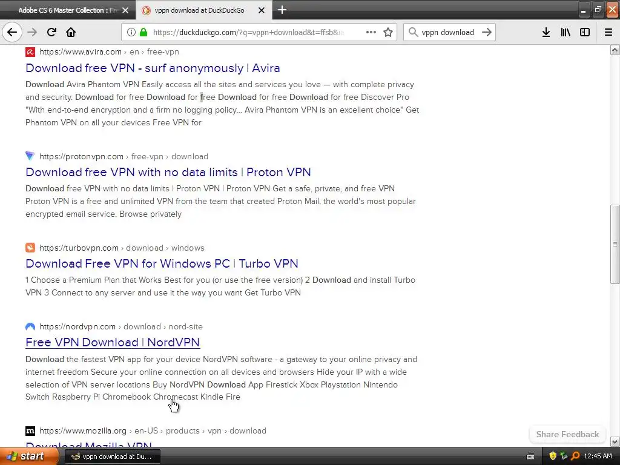Submit search with the arrow in search box
The image size is (620, 465).
pos(487,32)
